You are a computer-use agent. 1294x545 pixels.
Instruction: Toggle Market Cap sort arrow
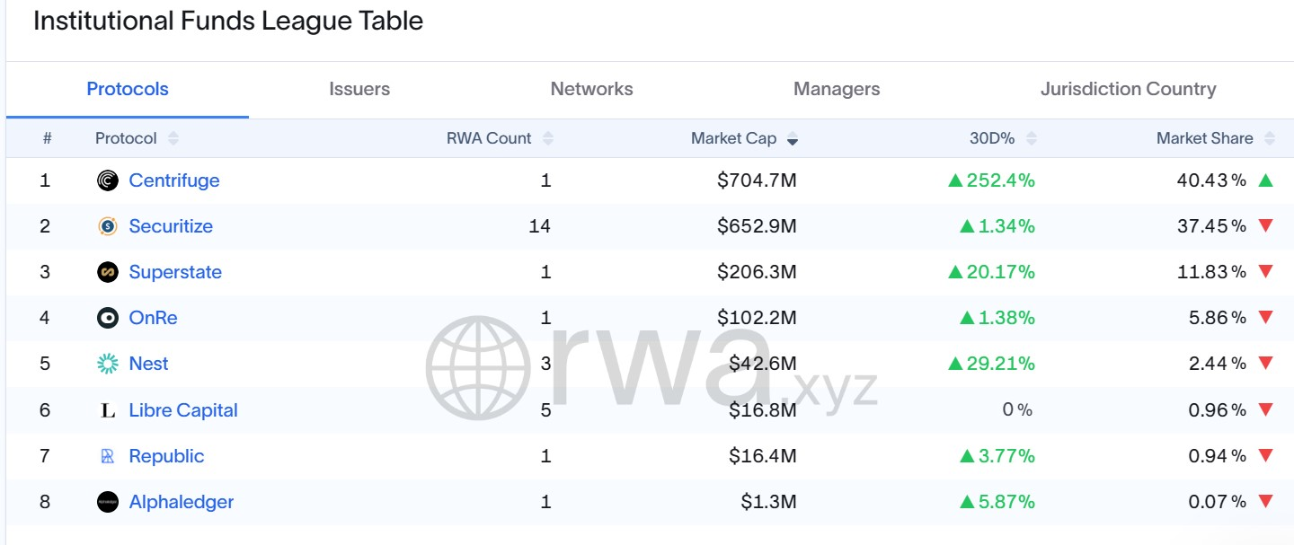(792, 138)
